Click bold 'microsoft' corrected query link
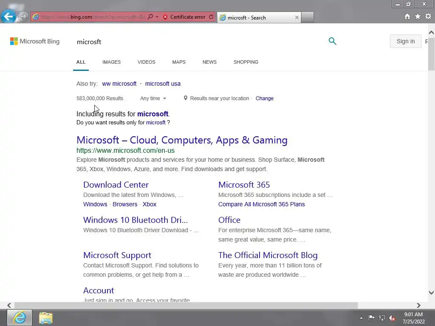The height and width of the screenshot is (326, 435). click(153, 114)
